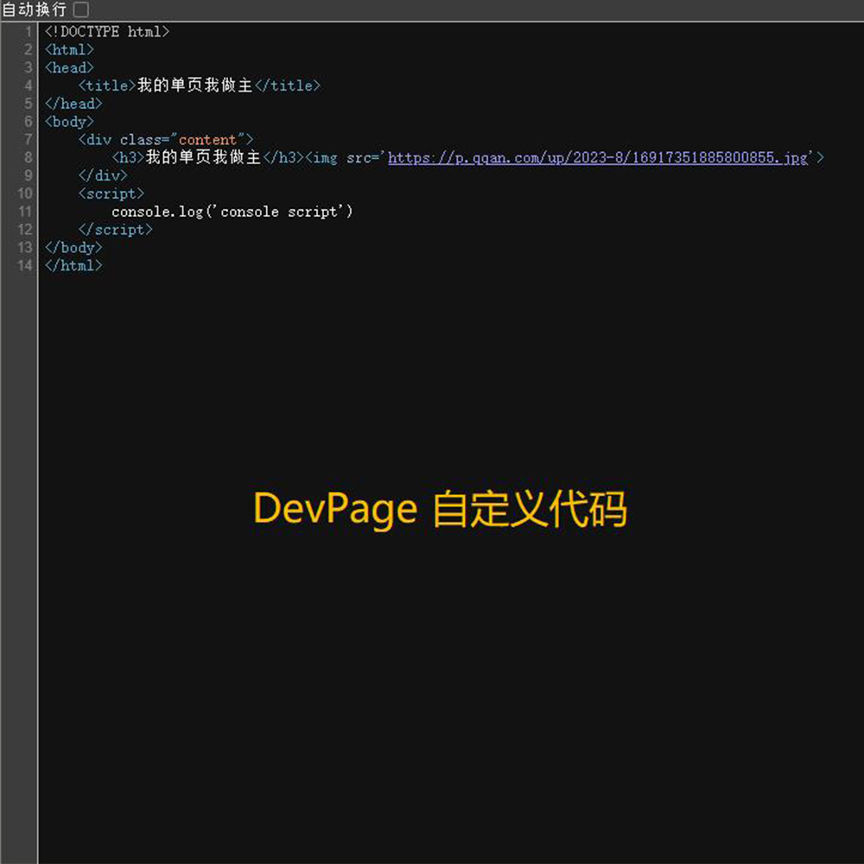This screenshot has height=864, width=864.
Task: Click the closing </body> tag
Action: (x=73, y=247)
